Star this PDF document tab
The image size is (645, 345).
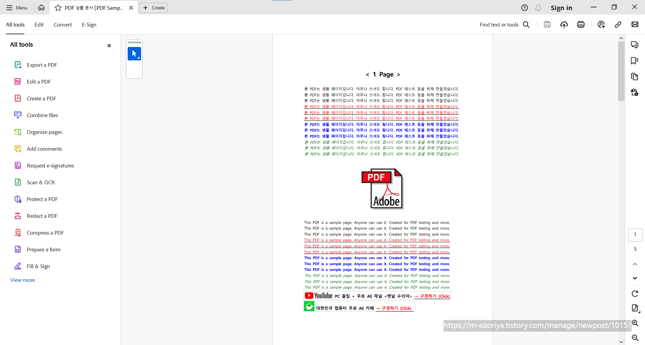click(x=58, y=8)
